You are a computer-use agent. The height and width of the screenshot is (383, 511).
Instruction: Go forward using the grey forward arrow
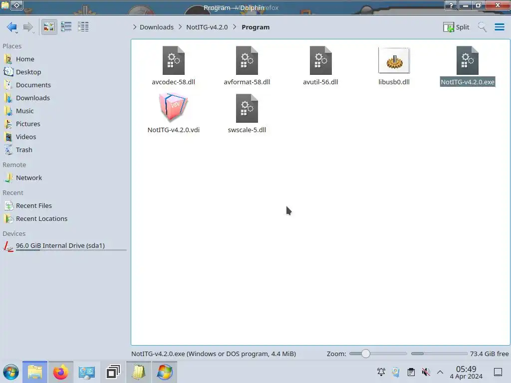(28, 27)
